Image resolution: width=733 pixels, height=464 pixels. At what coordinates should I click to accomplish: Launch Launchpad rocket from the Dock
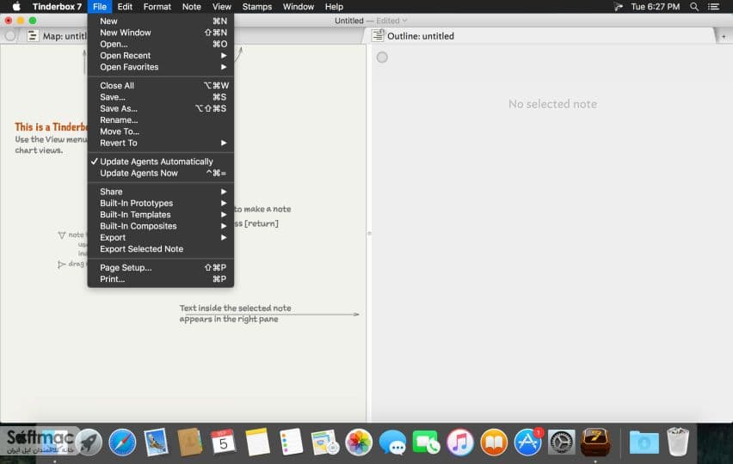click(89, 442)
